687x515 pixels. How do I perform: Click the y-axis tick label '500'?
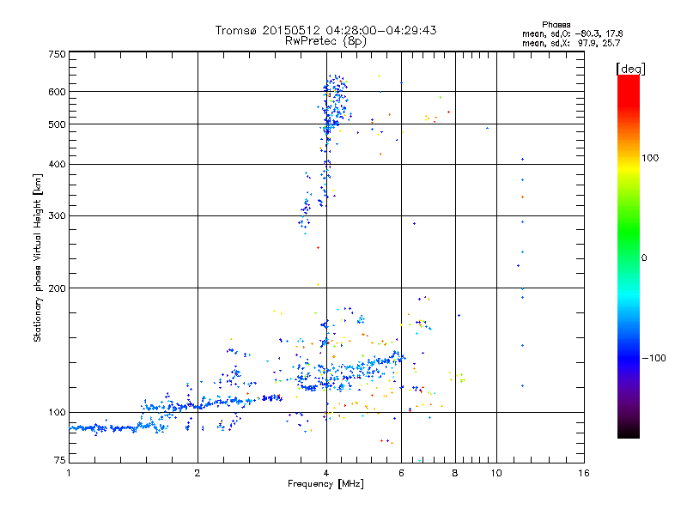tap(57, 124)
